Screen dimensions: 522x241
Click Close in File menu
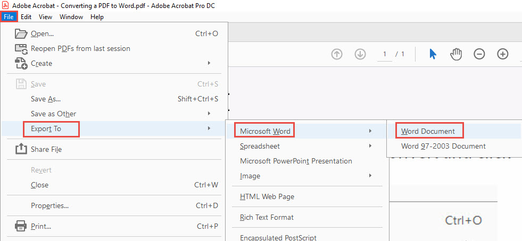[x=39, y=185]
